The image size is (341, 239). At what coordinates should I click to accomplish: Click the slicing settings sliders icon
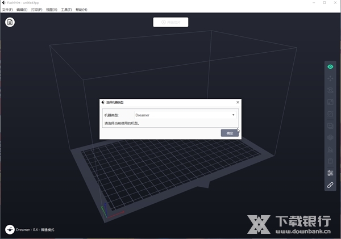[x=330, y=173]
